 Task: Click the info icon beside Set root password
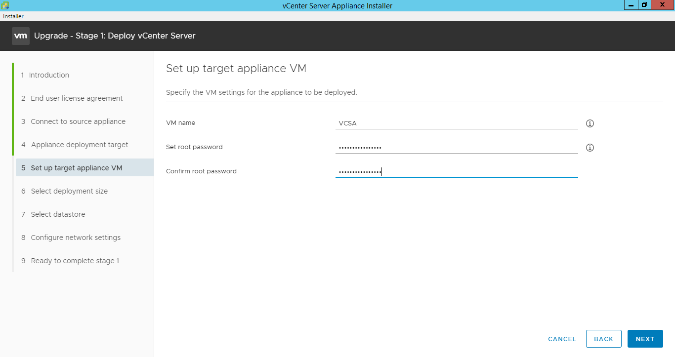point(590,147)
